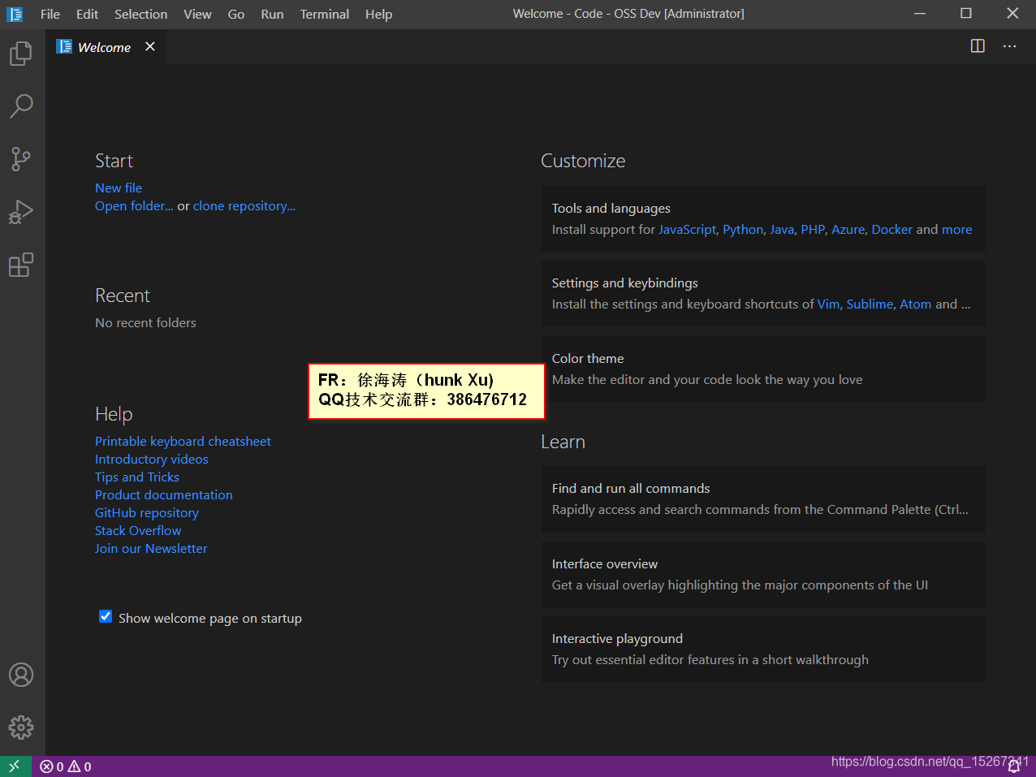Install Docker support link
1036x777 pixels.
[x=892, y=229]
